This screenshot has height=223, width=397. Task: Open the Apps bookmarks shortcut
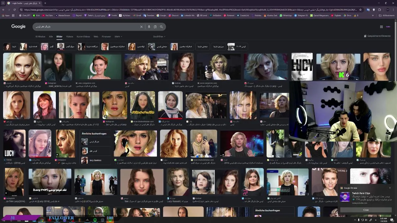(6, 15)
